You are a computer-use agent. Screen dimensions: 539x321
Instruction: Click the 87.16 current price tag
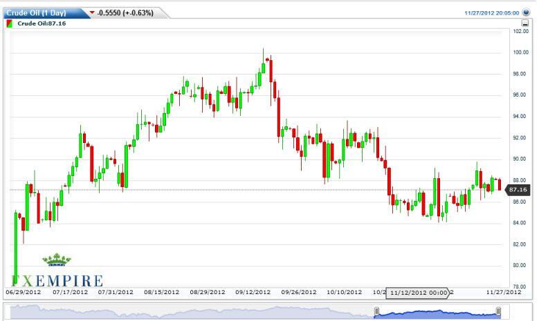tap(519, 188)
